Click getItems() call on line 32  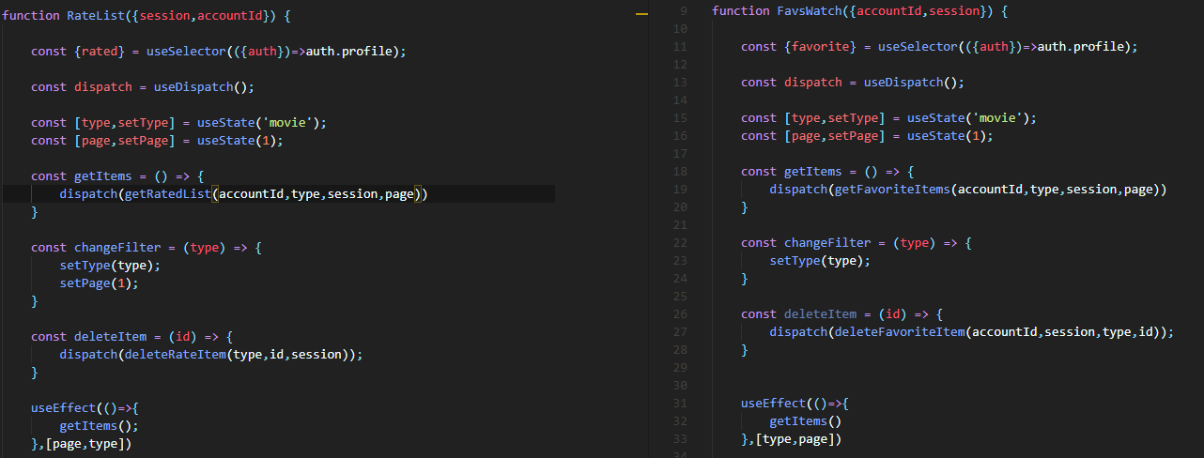tap(805, 420)
